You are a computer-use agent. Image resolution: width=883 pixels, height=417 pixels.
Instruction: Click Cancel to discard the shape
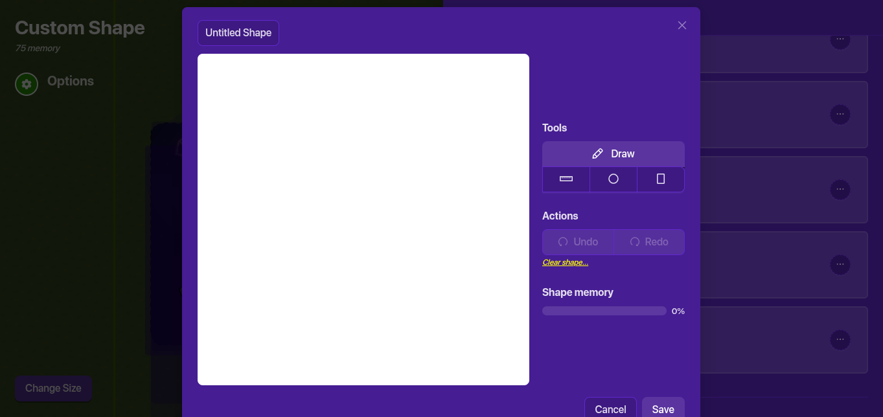click(x=610, y=409)
